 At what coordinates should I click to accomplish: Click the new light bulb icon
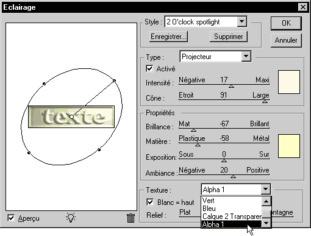coord(71,218)
